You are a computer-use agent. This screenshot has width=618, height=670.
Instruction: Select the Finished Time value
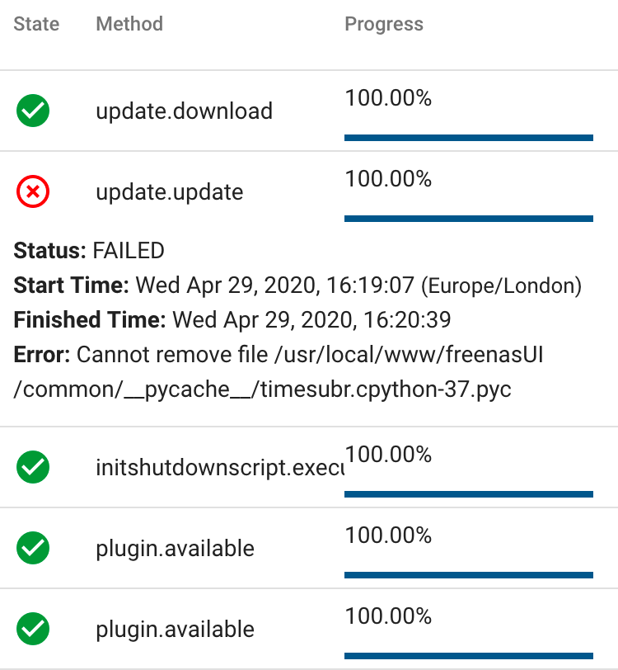point(311,320)
